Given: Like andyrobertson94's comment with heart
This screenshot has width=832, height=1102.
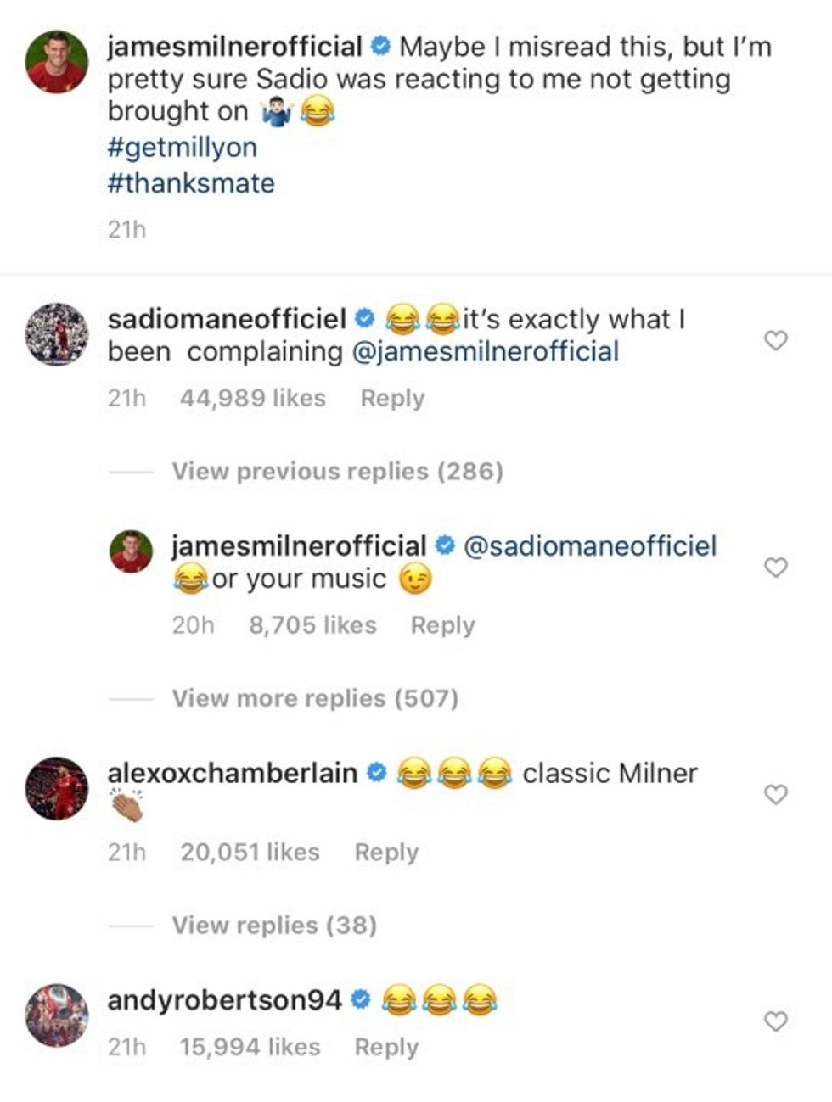Looking at the screenshot, I should point(776,1021).
